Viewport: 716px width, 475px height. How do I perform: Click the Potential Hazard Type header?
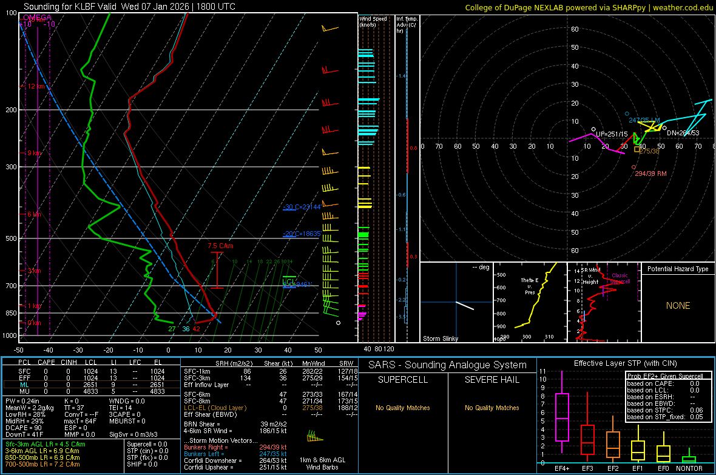tap(678, 269)
